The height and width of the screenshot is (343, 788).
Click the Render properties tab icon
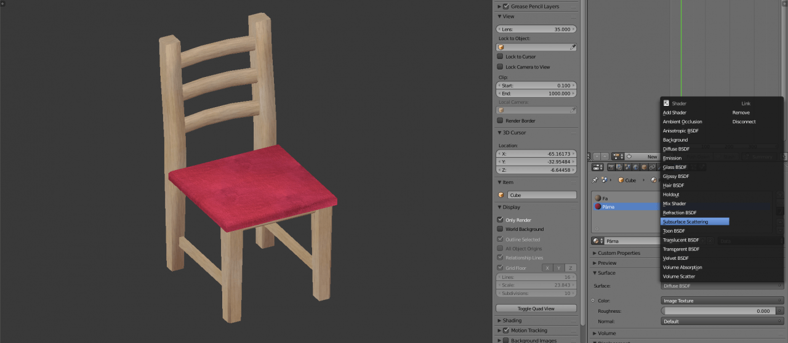pyautogui.click(x=611, y=167)
